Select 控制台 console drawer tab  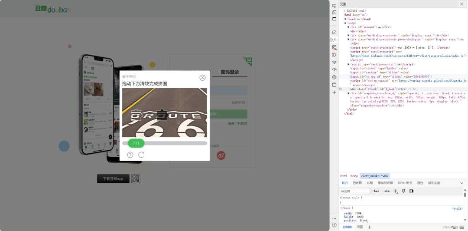click(348, 227)
